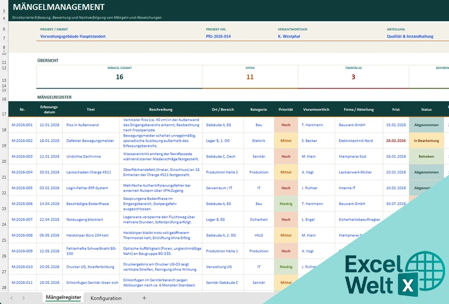The image size is (449, 304).
Task: Click the previous sheet navigation arrow
Action: (x=11, y=298)
